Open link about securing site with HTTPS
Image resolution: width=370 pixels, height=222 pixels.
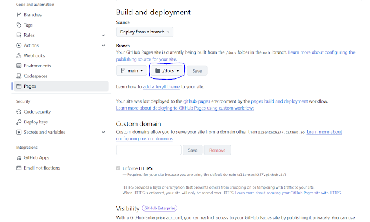click(288, 193)
